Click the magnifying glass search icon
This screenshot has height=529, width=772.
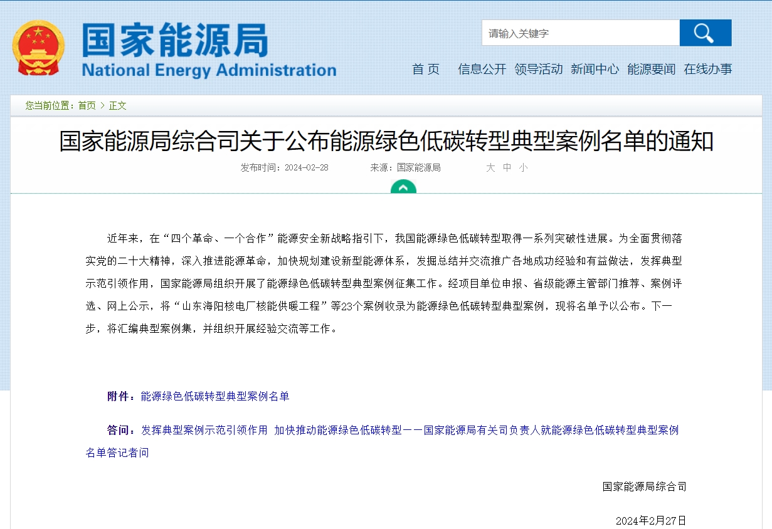705,33
